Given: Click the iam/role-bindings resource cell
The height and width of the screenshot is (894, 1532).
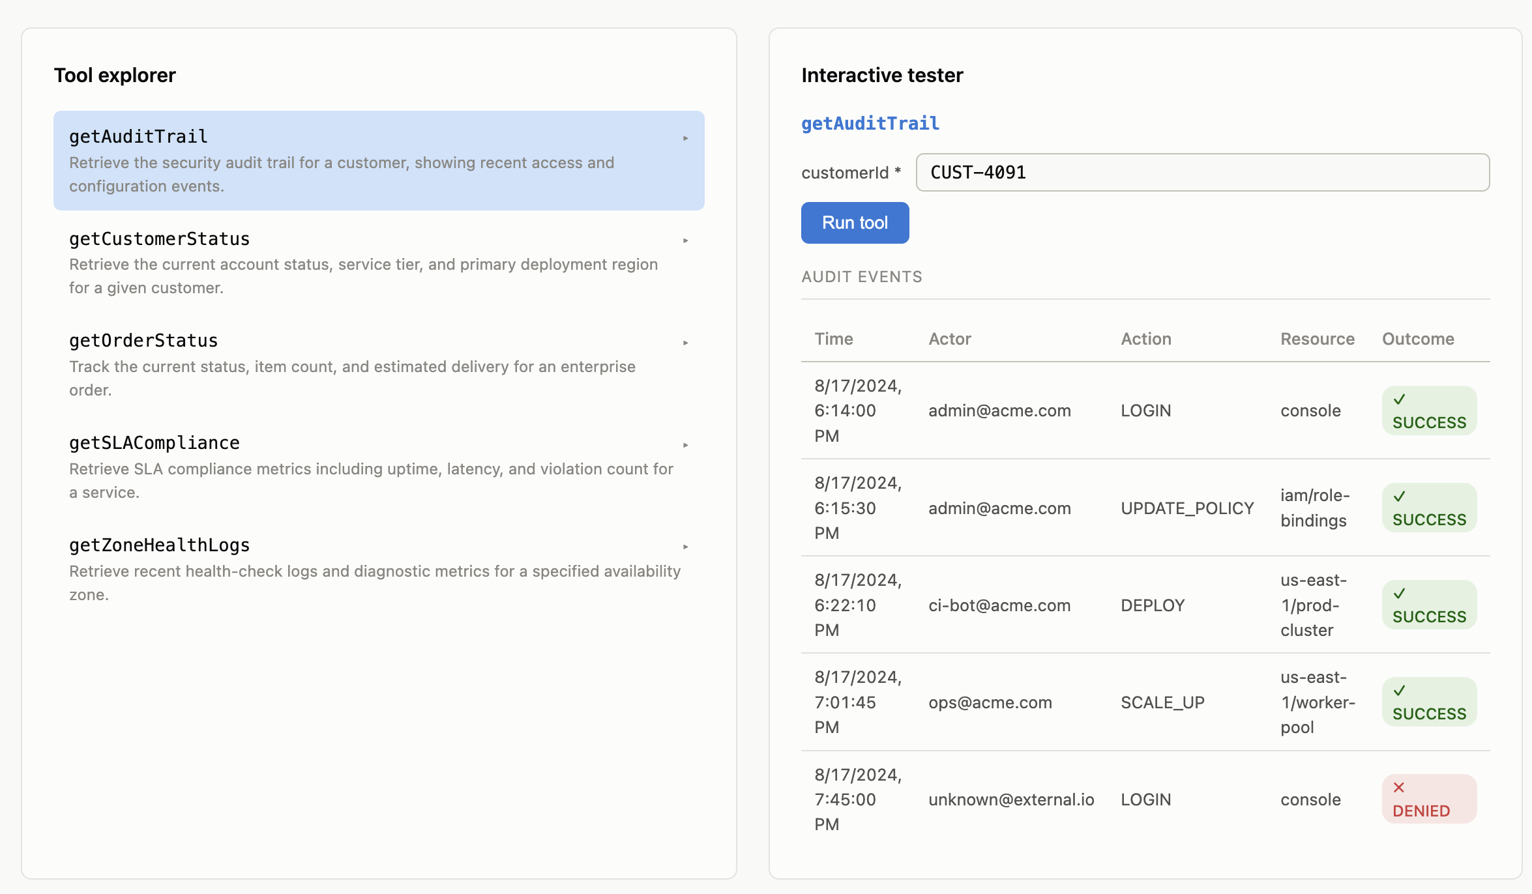Looking at the screenshot, I should click(x=1315, y=508).
